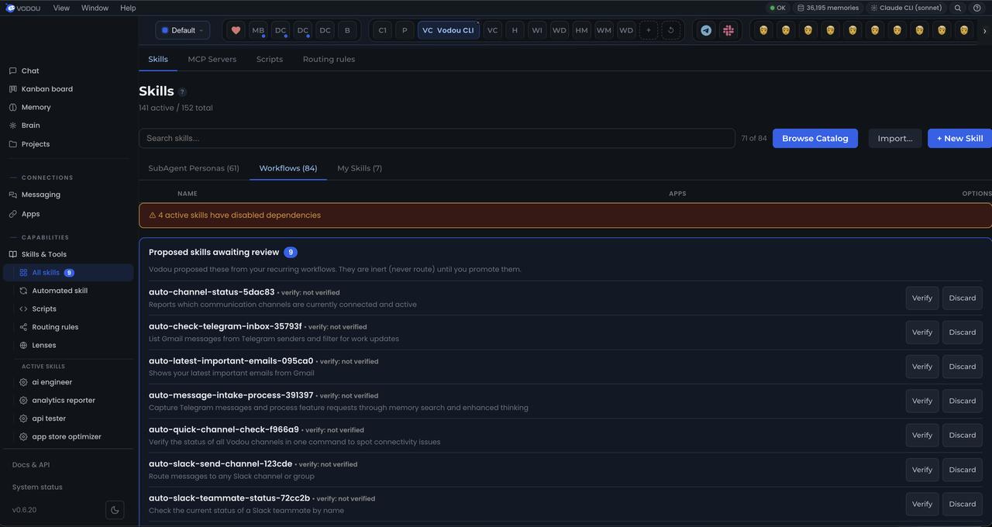Open System status link
The image size is (992, 527).
point(37,487)
